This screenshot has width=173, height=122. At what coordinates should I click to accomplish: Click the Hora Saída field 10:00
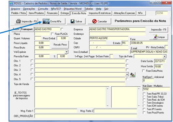click(x=158, y=66)
